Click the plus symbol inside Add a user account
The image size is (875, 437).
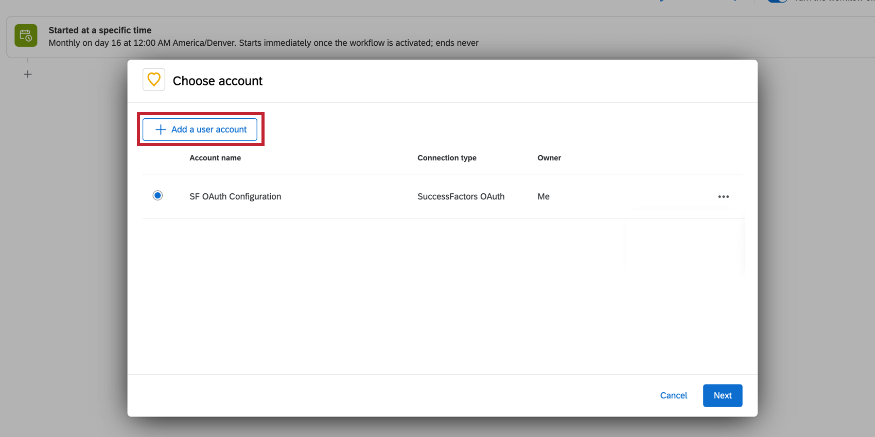coord(161,130)
